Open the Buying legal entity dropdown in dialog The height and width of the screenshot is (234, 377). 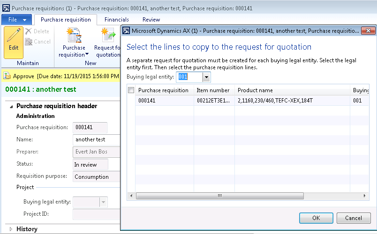[x=206, y=77]
